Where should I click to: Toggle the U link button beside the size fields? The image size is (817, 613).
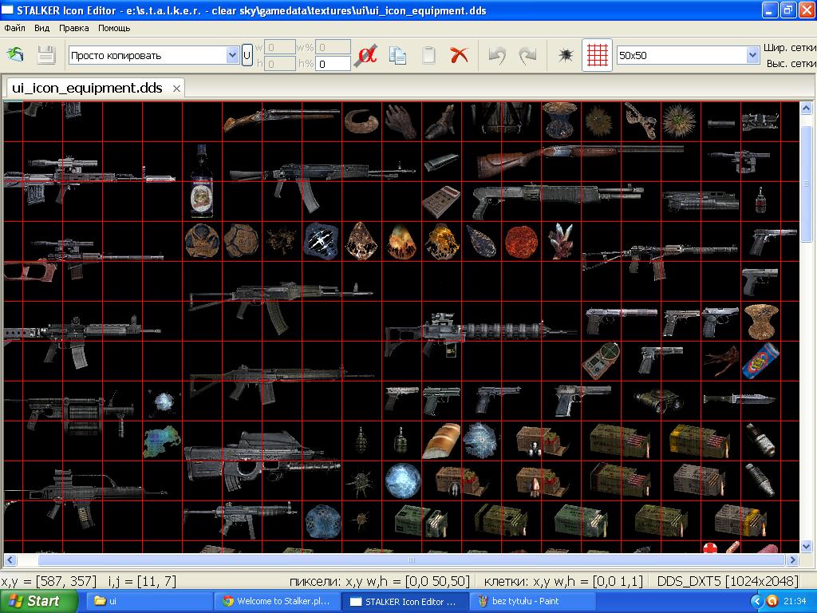coord(247,55)
